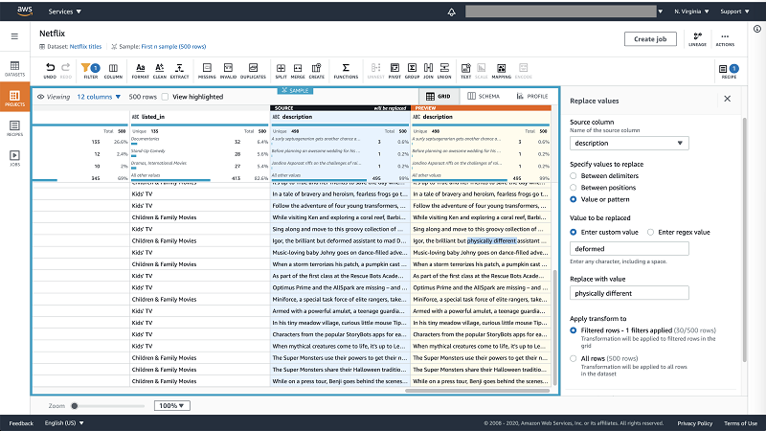The width and height of the screenshot is (766, 431).
Task: Click the Feedback link
Action: coord(21,423)
